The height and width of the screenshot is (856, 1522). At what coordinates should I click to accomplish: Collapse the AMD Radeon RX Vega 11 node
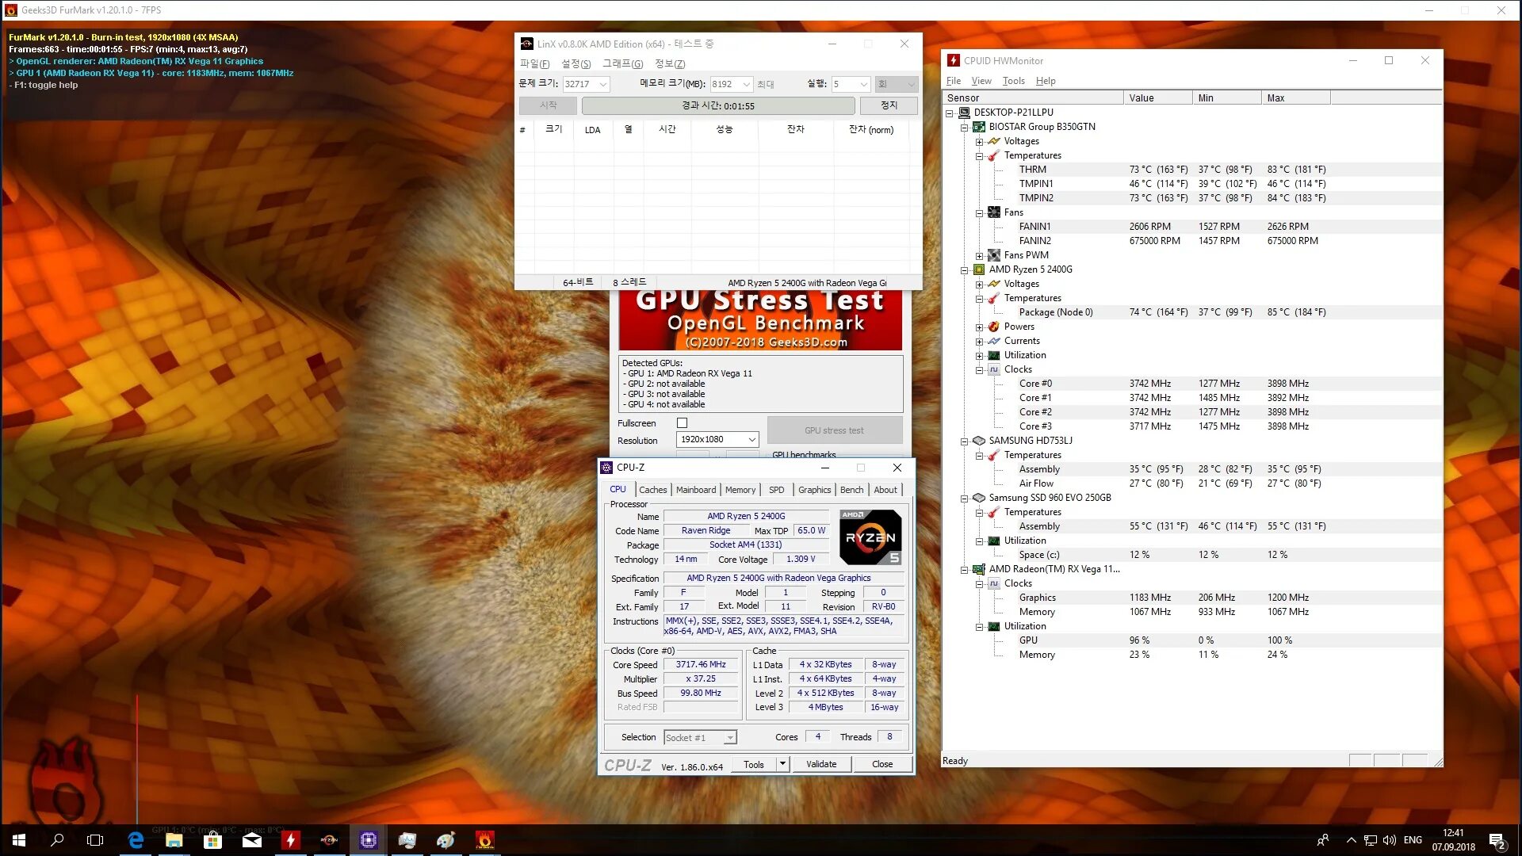coord(964,570)
